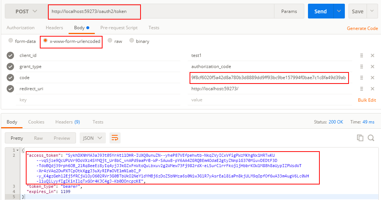Grab the reorder handle of redirect_uri row
381x200 pixels.
tap(361, 89)
